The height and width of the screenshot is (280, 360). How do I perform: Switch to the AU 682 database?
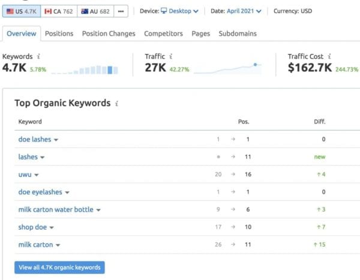point(95,11)
